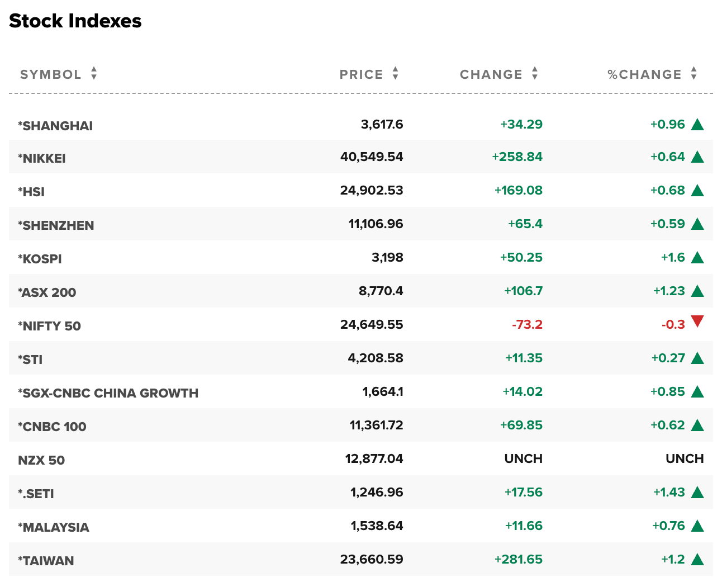Open the *MALAYSIA index quote
The image size is (722, 577).
coord(54,527)
